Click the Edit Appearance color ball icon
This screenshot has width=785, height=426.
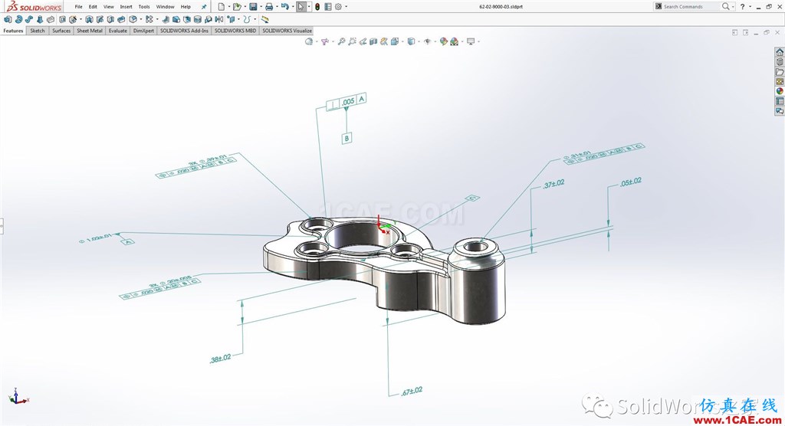point(444,41)
